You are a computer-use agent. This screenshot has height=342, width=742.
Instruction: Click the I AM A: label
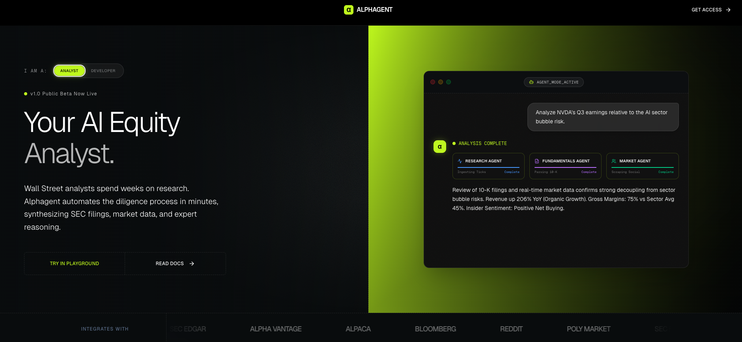35,71
